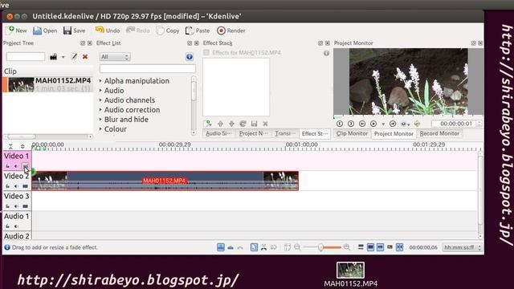Click the rewind button in Project Monitor
514x289 pixels.
(x=362, y=124)
